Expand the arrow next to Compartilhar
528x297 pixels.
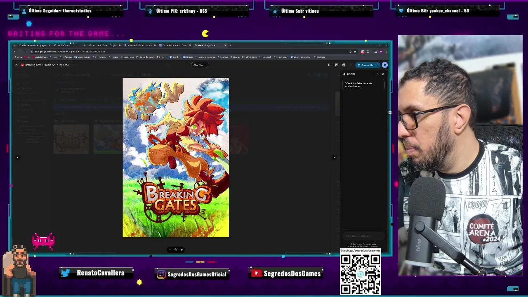378,65
